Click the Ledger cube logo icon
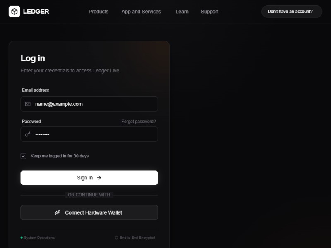331x248 pixels. coord(14,12)
